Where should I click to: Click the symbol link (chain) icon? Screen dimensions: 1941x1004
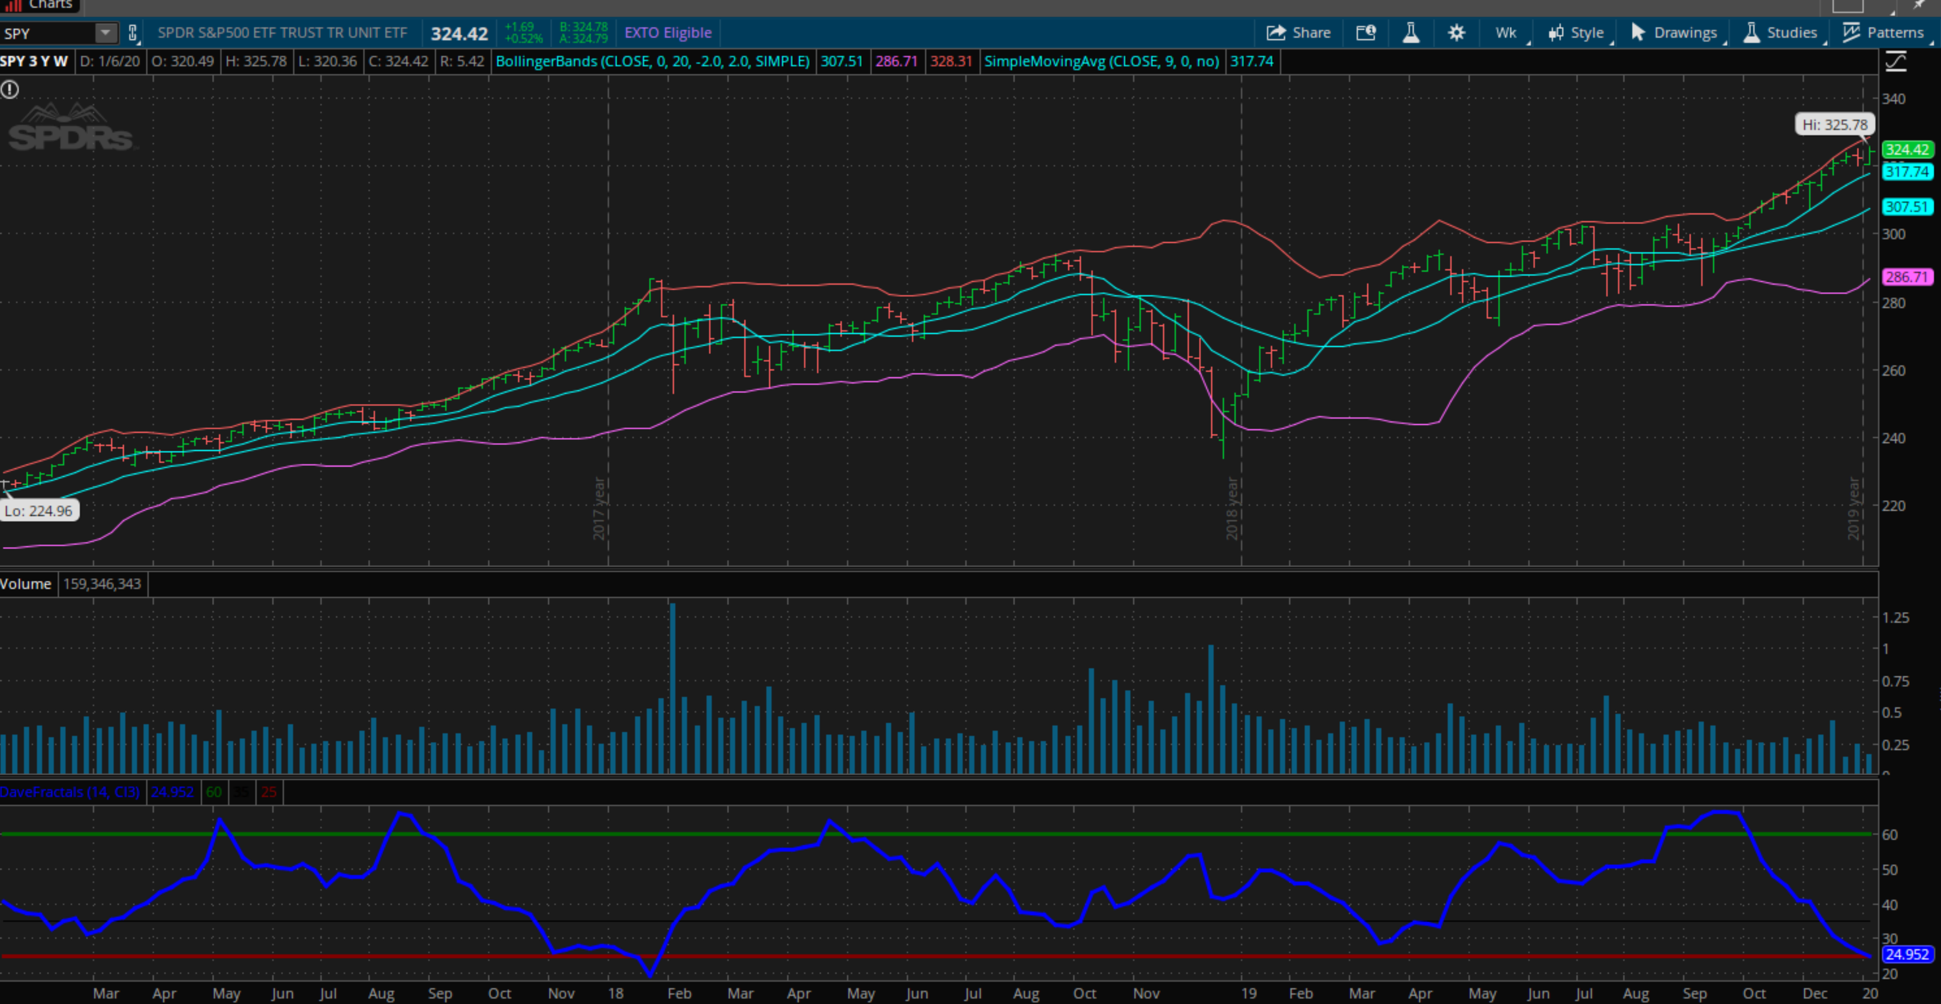point(133,33)
